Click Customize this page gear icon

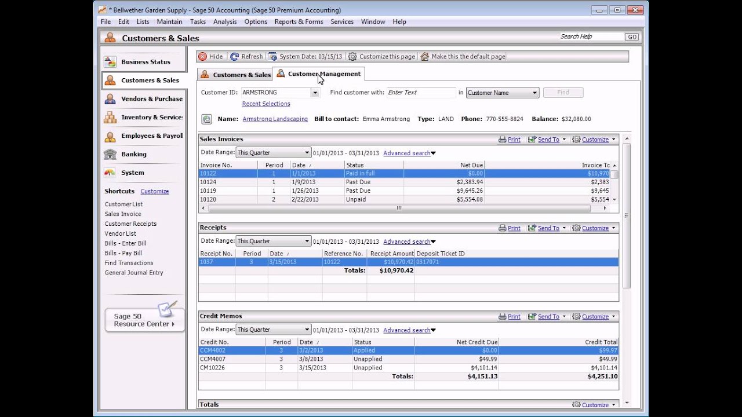point(352,57)
